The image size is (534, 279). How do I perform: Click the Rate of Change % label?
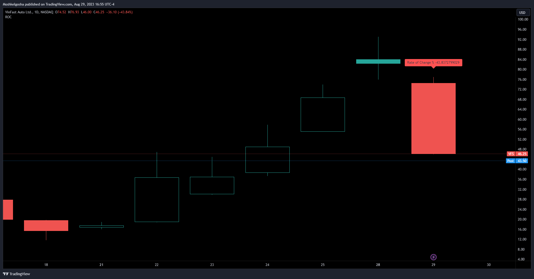433,63
